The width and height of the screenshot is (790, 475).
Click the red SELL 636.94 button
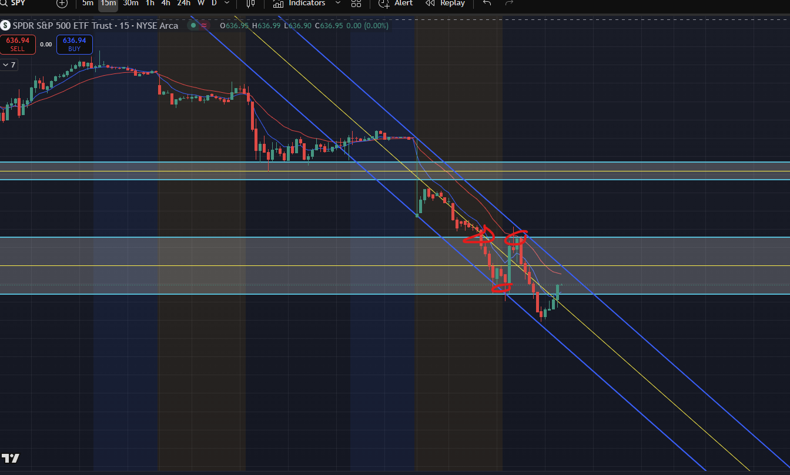19,44
